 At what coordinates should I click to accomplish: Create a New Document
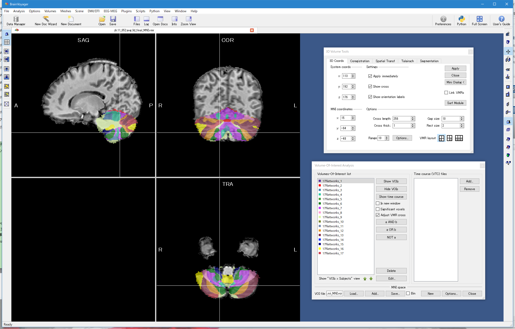71,20
